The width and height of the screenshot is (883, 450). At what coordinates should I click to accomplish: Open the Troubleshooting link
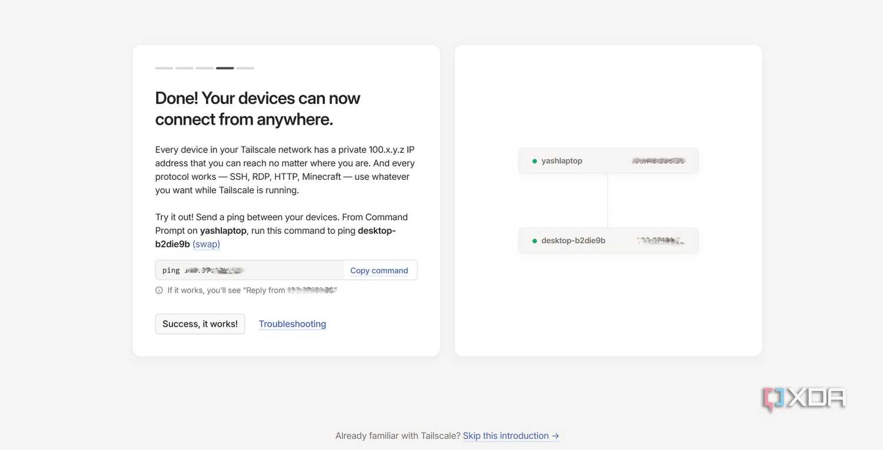[293, 324]
